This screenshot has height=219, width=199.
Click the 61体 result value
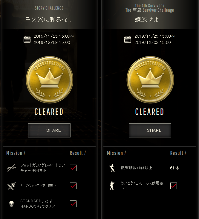pyautogui.click(x=174, y=168)
